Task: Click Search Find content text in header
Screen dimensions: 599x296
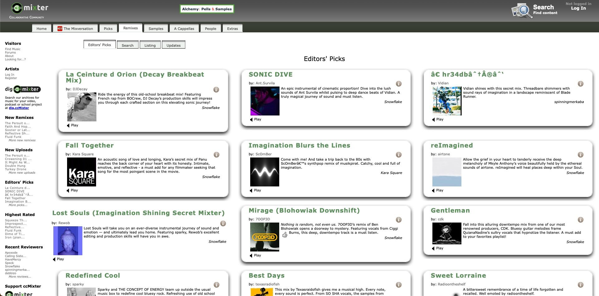Action: [x=545, y=9]
